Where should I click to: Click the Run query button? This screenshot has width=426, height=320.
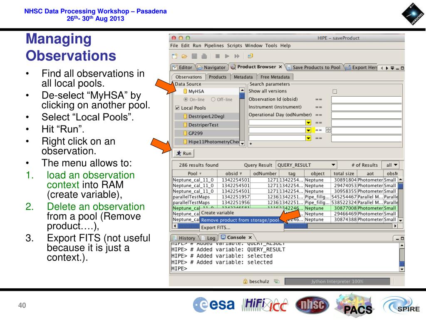pos(184,153)
